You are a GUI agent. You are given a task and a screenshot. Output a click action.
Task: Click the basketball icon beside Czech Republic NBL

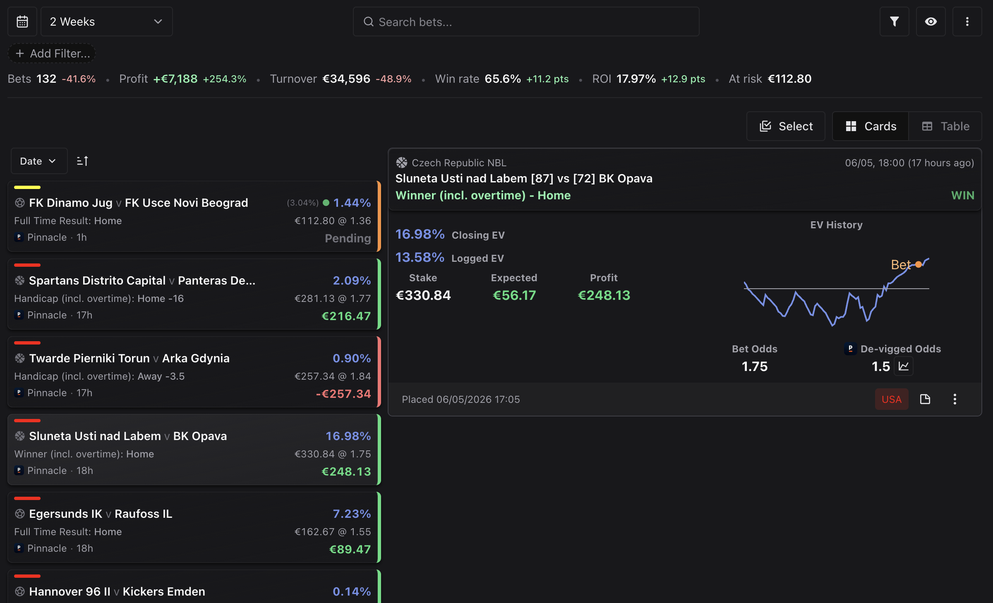pos(401,163)
